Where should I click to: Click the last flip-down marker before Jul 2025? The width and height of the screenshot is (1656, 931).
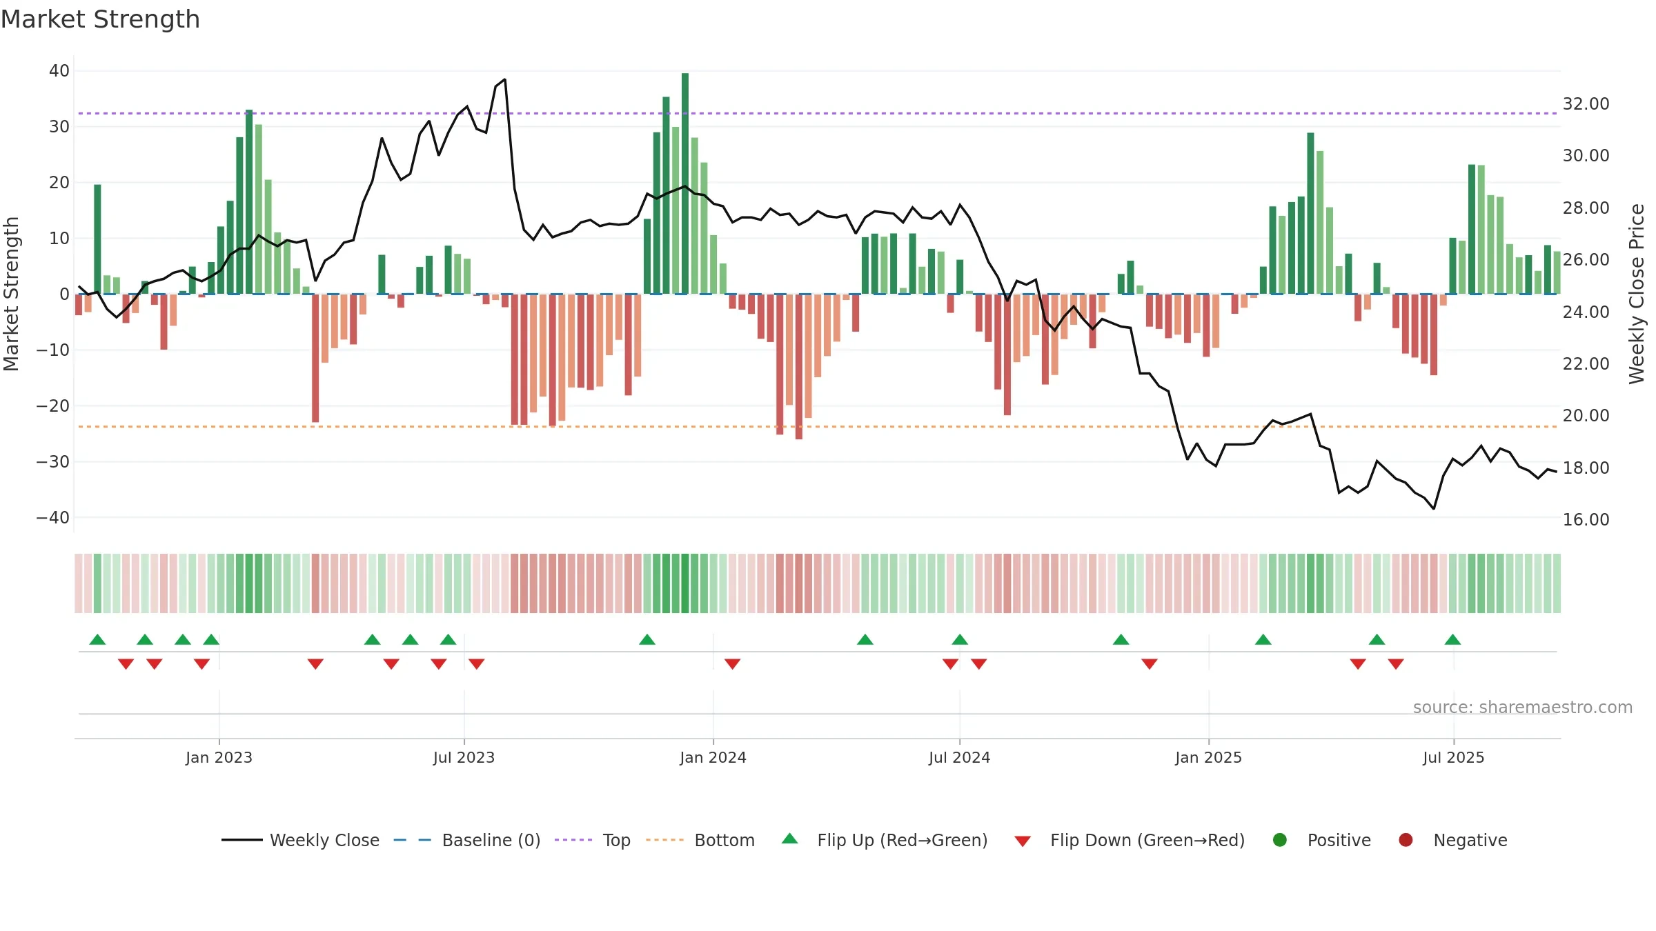[1396, 664]
